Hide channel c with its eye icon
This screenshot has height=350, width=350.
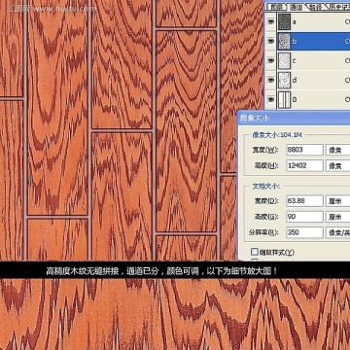[x=271, y=60]
